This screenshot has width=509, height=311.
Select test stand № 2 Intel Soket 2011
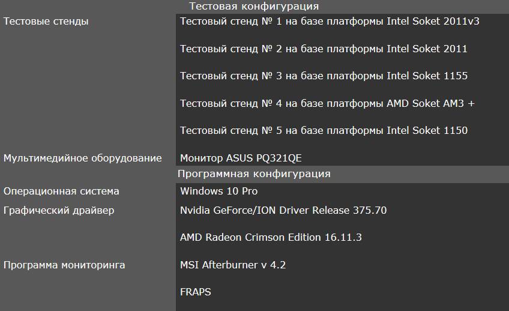point(324,49)
